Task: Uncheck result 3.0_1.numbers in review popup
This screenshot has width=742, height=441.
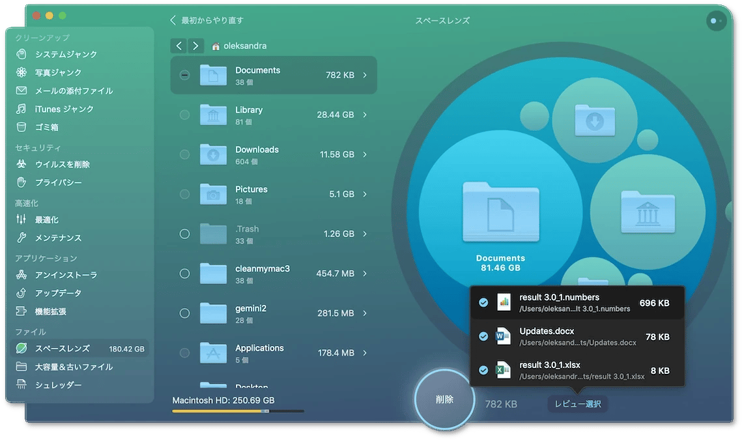Action: 483,302
